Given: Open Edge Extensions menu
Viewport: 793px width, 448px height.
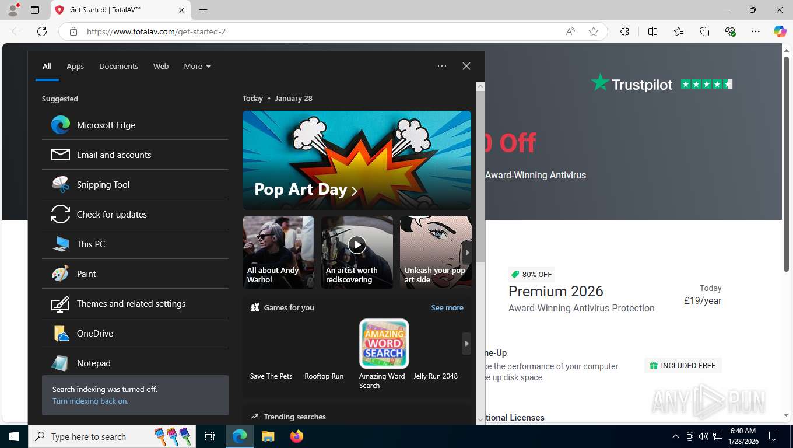Looking at the screenshot, I should 624,32.
